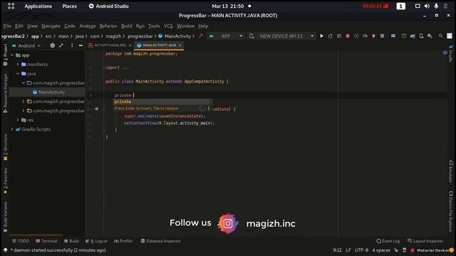This screenshot has width=456, height=256.
Task: Toggle the system microphone icon
Action: tap(436, 6)
